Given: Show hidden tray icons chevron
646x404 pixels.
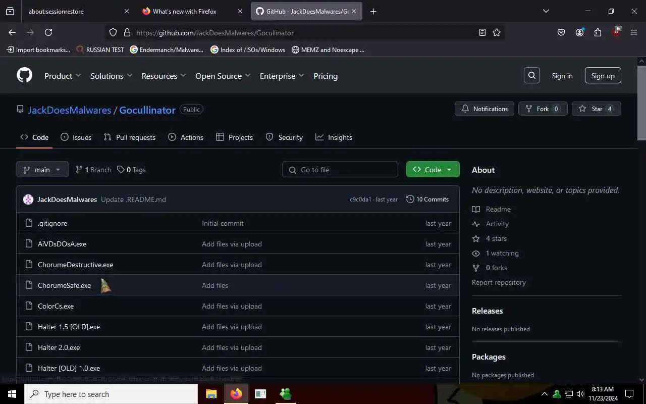Looking at the screenshot, I should [x=544, y=394].
